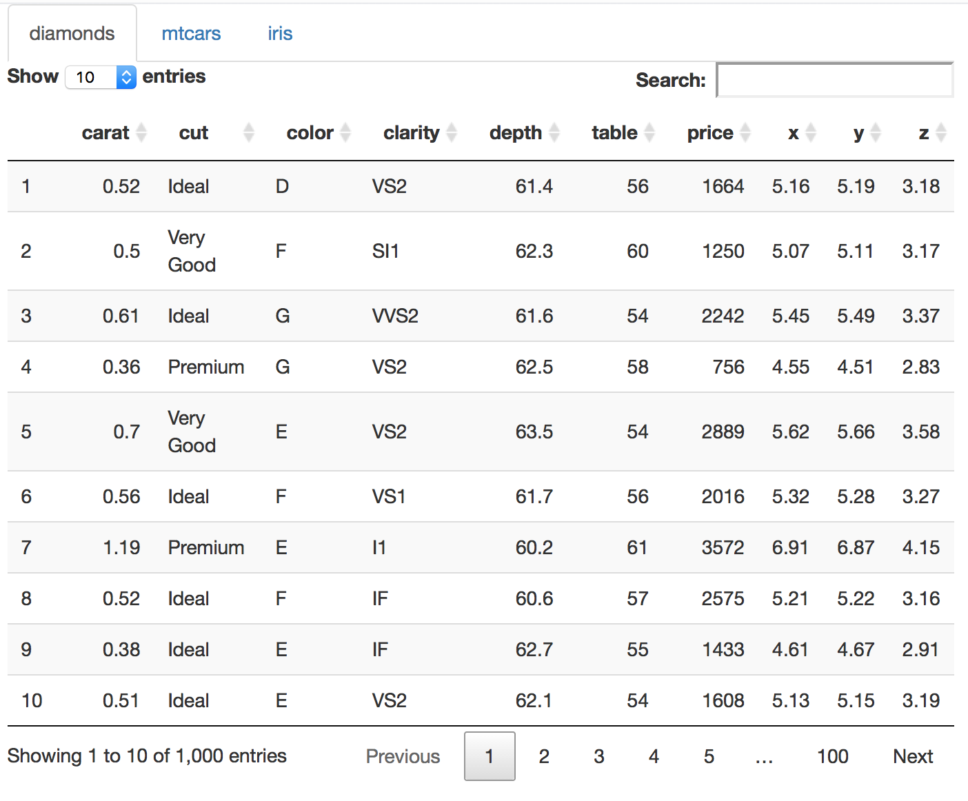Click the table column sort icon
This screenshot has width=968, height=801.
[x=649, y=132]
